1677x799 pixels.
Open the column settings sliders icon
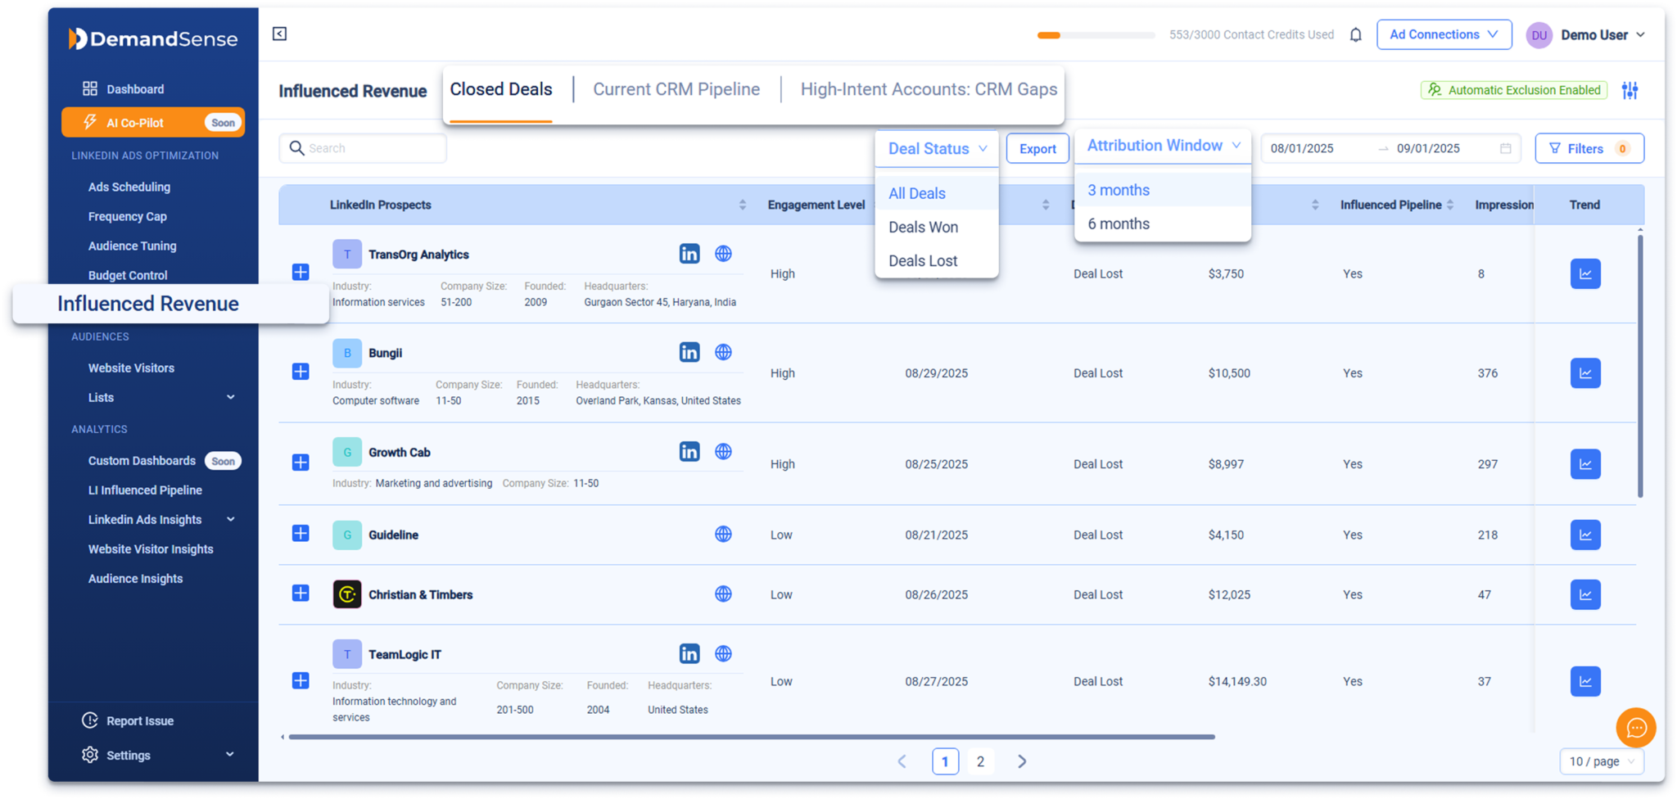pos(1630,90)
